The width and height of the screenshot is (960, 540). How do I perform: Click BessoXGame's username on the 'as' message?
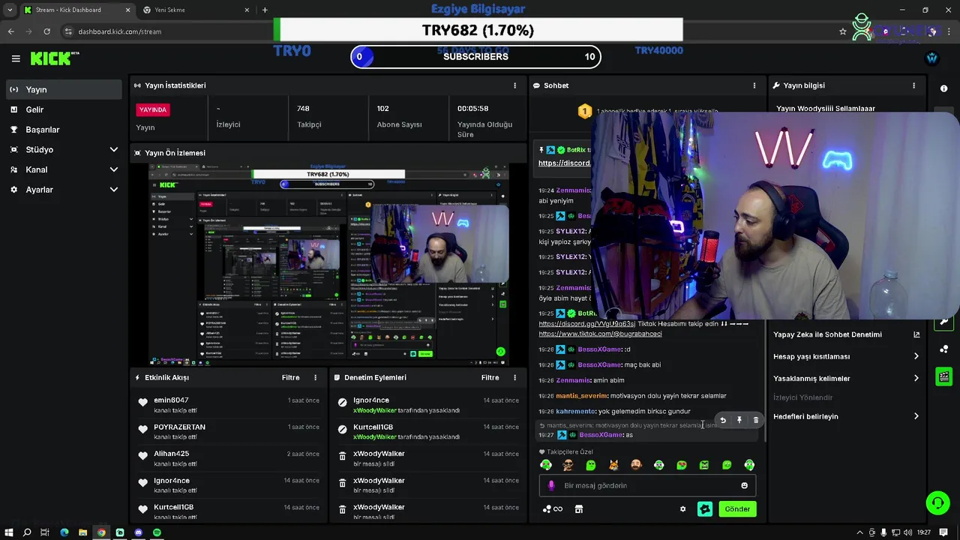tap(601, 435)
